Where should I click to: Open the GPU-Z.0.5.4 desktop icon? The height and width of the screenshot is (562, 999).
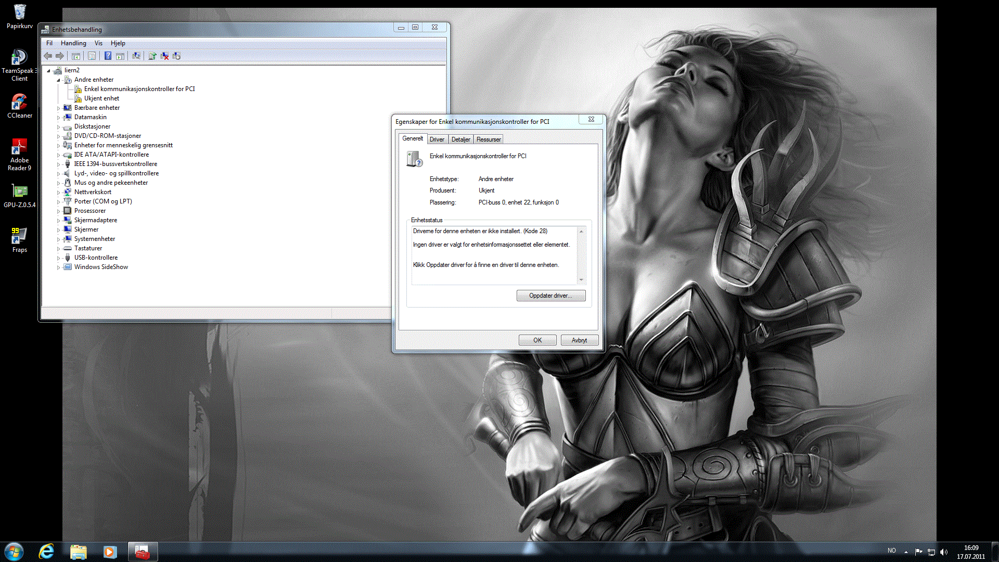click(x=19, y=196)
